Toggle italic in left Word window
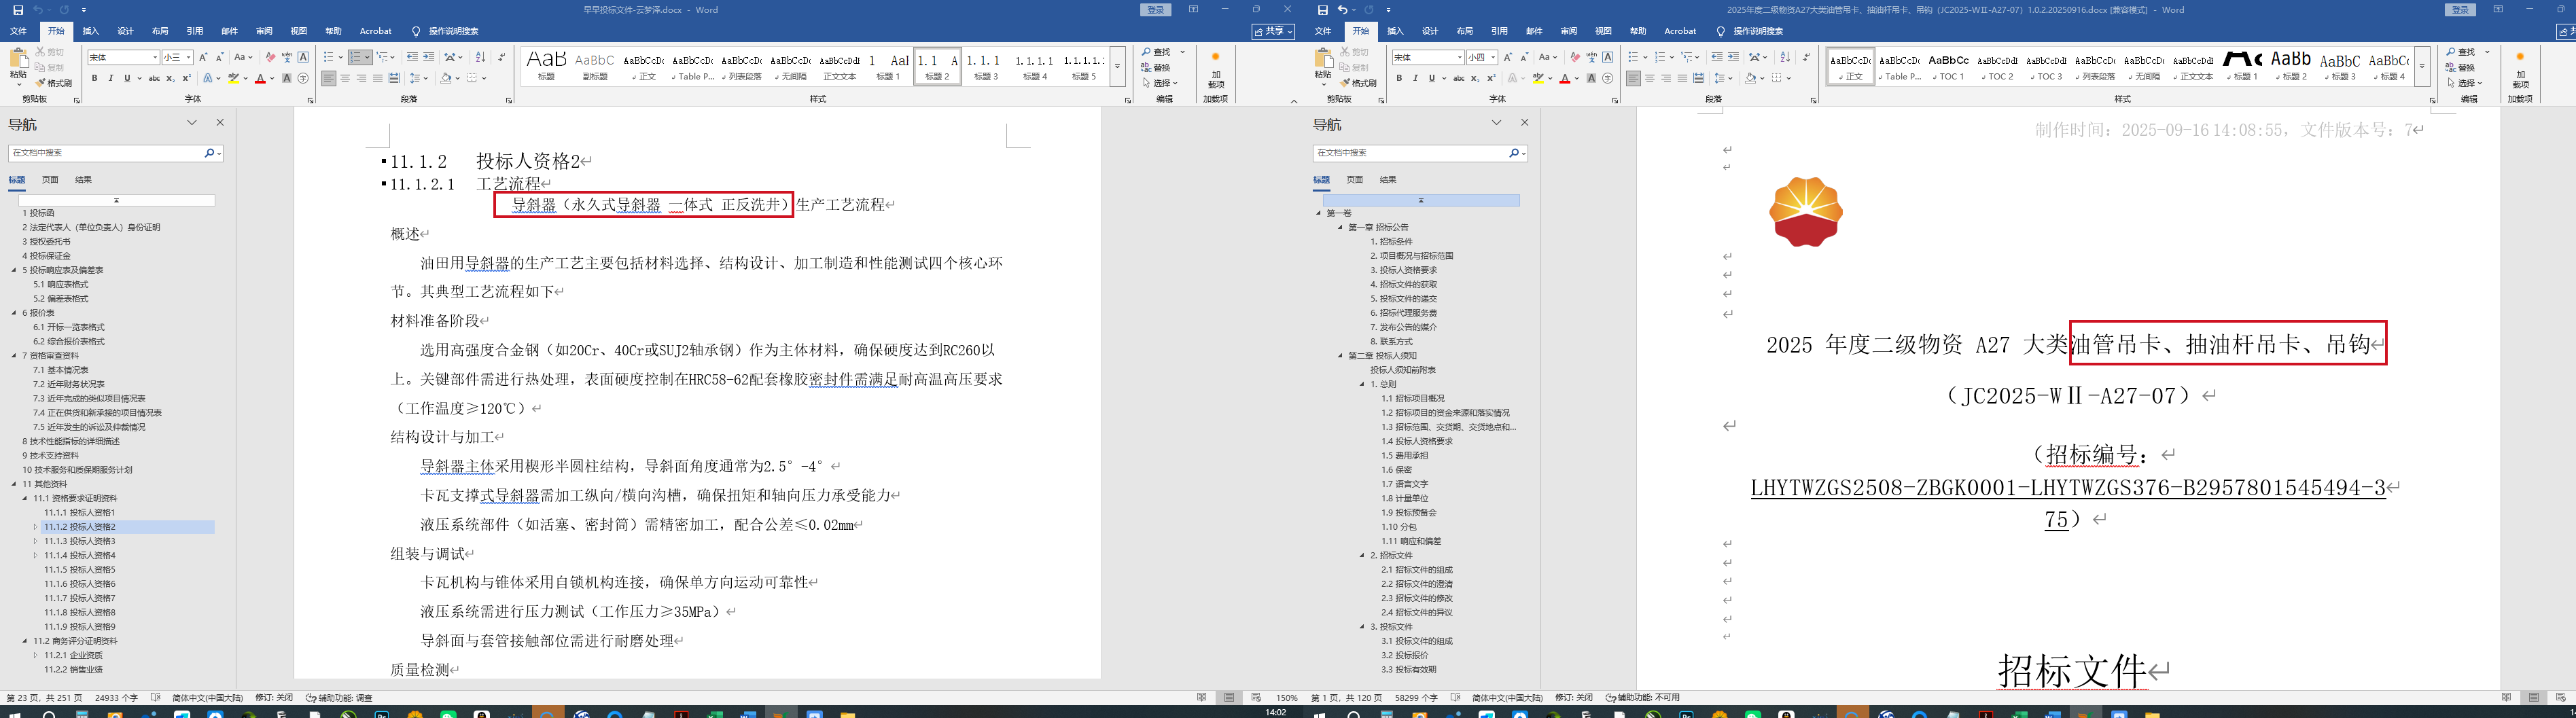The width and height of the screenshot is (2576, 718). point(111,78)
